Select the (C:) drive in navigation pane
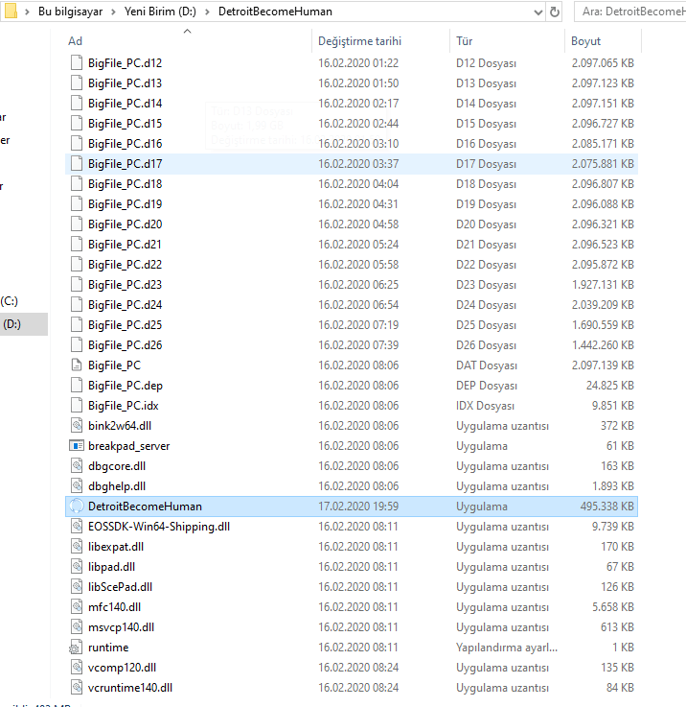This screenshot has width=686, height=707. tap(10, 301)
